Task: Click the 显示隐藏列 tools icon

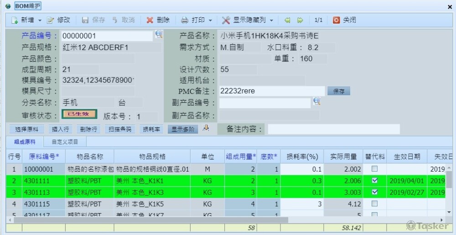Action: click(x=226, y=20)
